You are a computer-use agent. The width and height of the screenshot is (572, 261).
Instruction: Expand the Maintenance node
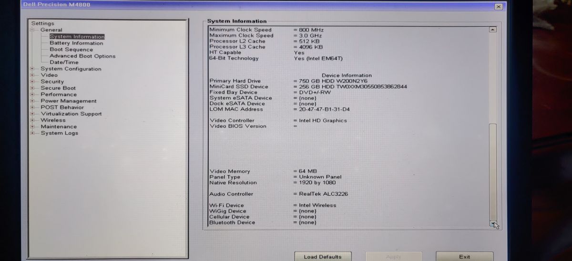[32, 127]
